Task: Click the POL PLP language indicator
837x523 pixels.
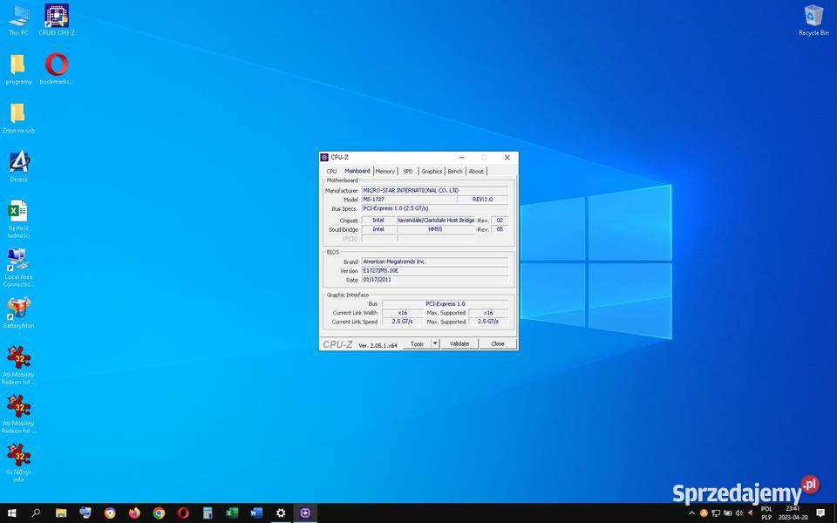Action: 766,513
